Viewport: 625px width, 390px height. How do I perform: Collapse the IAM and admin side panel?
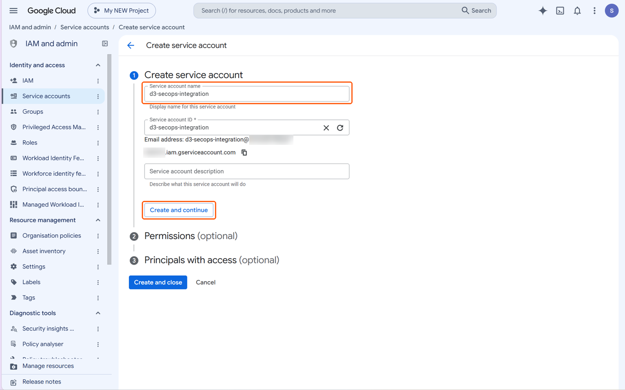coord(105,43)
